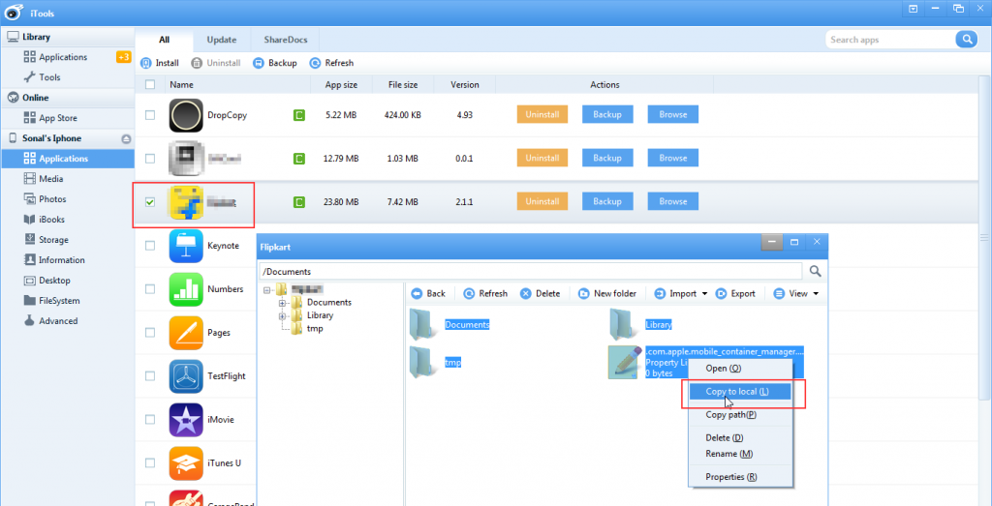Choose Copy to local from context menu
992x506 pixels.
click(737, 391)
